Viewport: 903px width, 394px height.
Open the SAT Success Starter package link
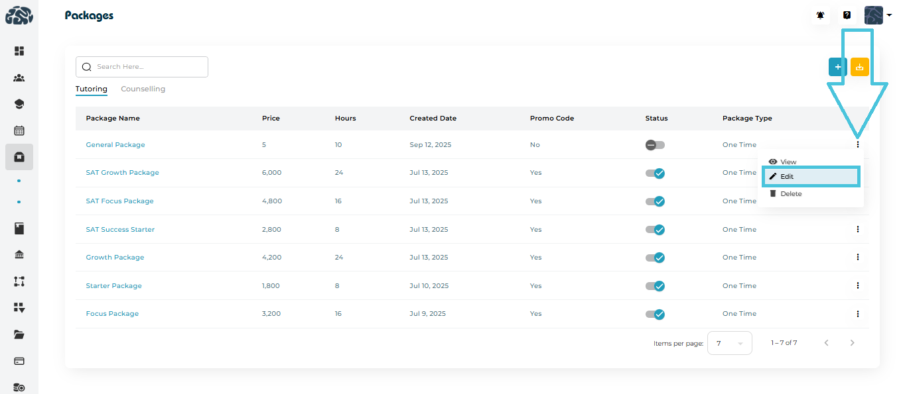point(120,230)
